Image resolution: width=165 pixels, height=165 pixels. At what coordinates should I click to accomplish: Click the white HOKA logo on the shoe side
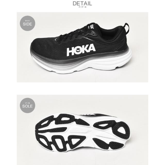tap(81, 50)
